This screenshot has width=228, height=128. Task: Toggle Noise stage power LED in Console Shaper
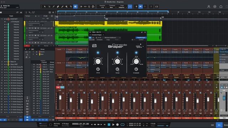point(117,53)
